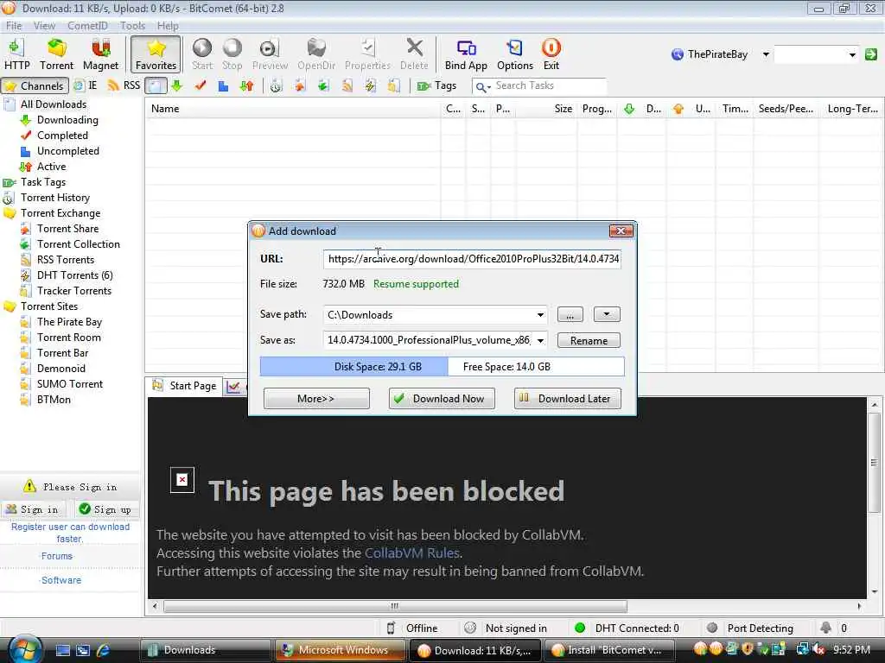
Task: Open the Forums link
Action: click(x=56, y=556)
